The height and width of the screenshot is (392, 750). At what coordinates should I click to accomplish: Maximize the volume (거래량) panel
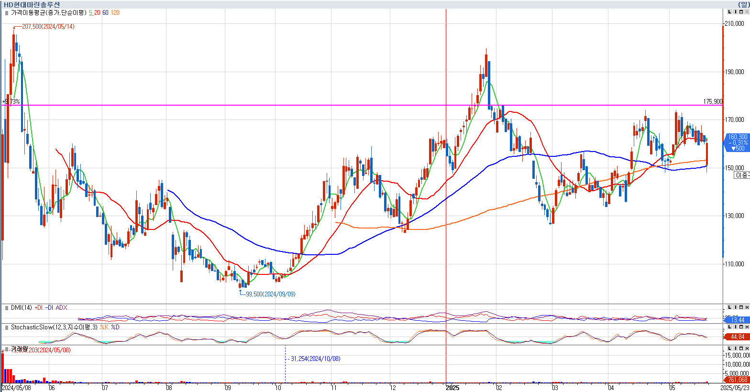(x=741, y=348)
